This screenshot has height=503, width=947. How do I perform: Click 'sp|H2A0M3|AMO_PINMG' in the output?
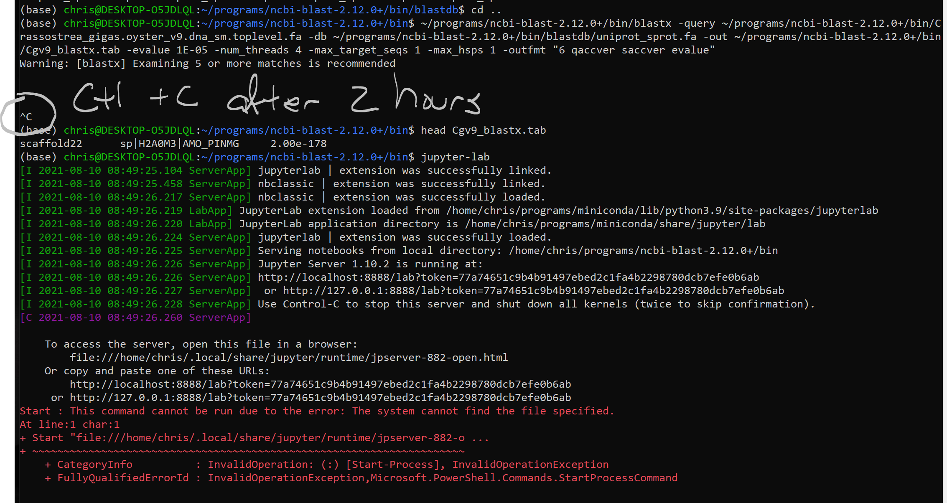180,144
